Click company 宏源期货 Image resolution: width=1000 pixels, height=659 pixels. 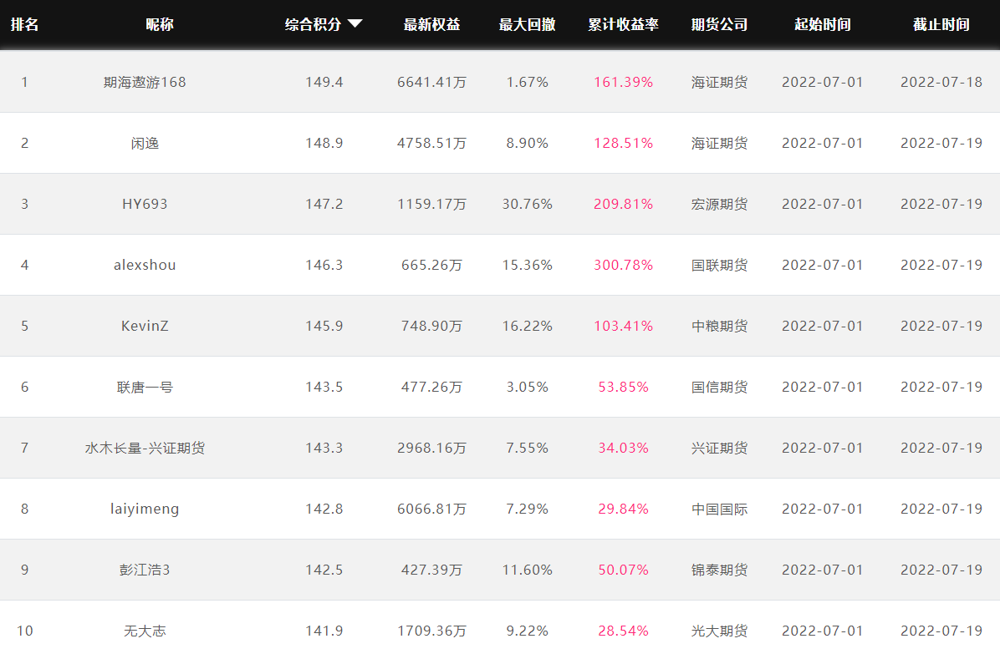pyautogui.click(x=719, y=204)
